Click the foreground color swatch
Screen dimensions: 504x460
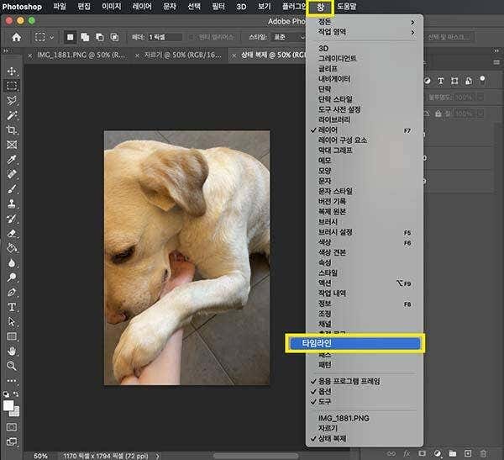(8, 406)
